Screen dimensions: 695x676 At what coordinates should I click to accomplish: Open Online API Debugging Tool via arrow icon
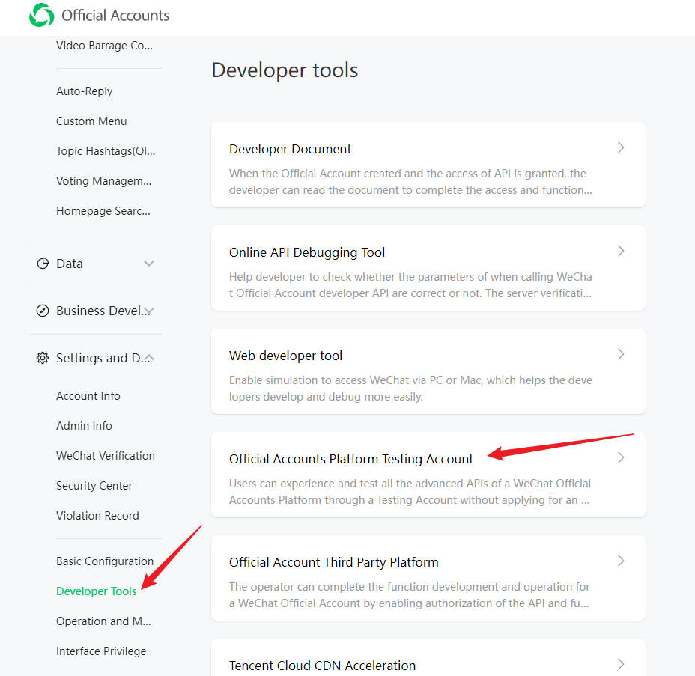pyautogui.click(x=621, y=251)
